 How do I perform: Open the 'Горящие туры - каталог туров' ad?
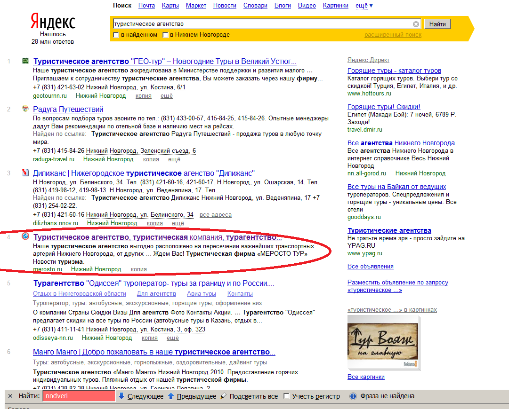[x=395, y=71]
